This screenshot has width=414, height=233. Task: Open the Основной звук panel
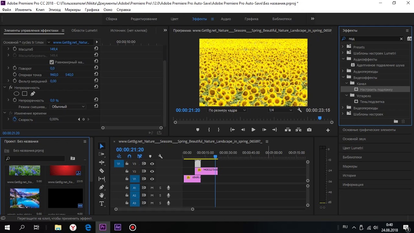(354, 139)
